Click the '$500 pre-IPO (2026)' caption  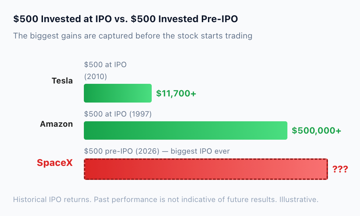[122, 151]
